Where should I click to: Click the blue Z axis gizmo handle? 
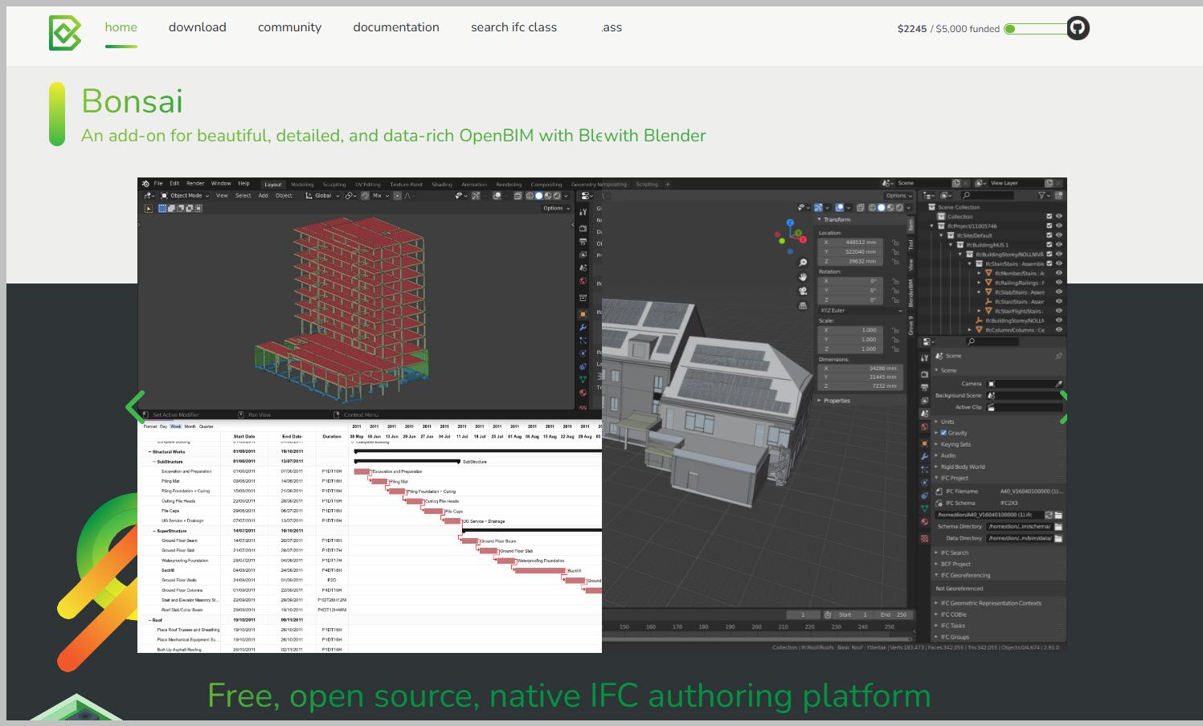790,222
